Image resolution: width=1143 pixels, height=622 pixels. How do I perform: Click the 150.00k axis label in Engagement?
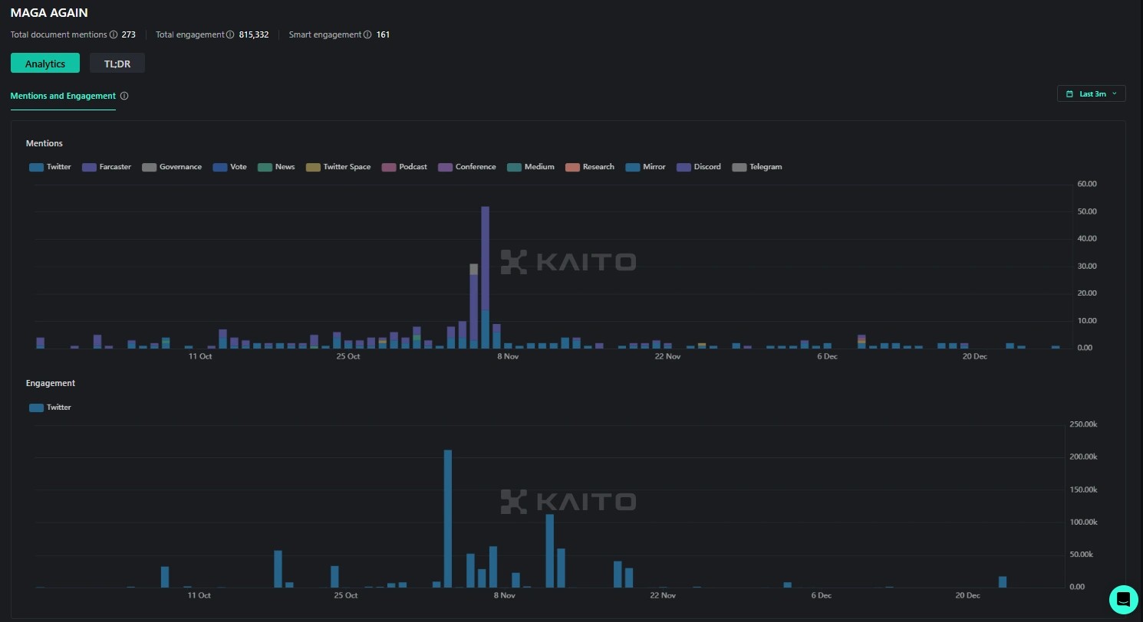pyautogui.click(x=1084, y=489)
